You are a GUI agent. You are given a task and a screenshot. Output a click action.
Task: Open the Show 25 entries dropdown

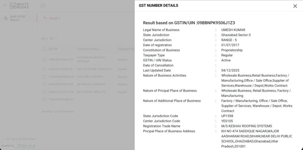53,39
